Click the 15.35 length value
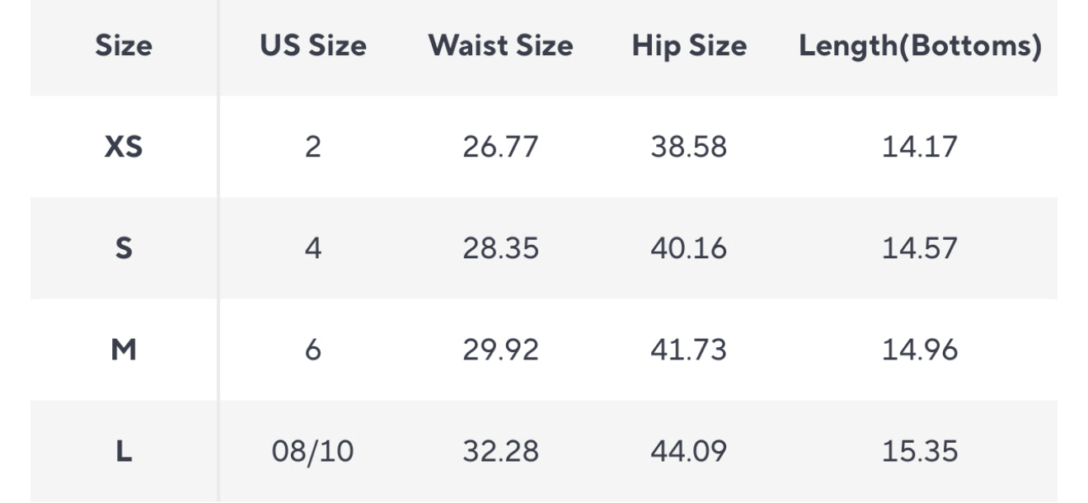The image size is (1088, 503). point(920,452)
